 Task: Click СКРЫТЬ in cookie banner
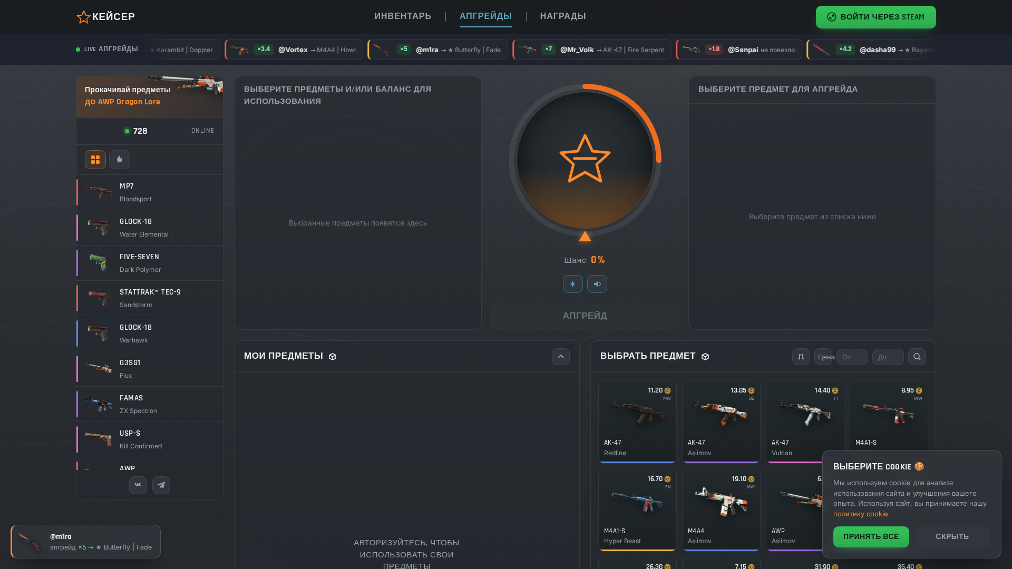pyautogui.click(x=952, y=537)
